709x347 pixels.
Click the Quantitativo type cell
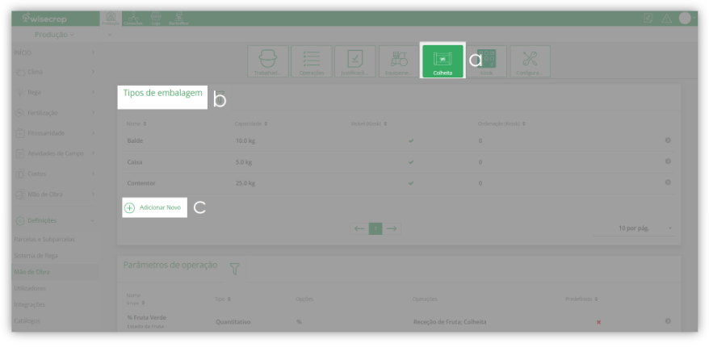click(233, 322)
